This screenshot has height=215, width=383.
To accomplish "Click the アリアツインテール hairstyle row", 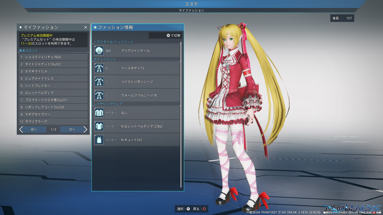I will tap(137, 51).
